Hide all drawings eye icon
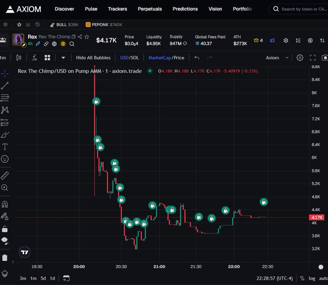This screenshot has height=285, width=328. click(5, 241)
